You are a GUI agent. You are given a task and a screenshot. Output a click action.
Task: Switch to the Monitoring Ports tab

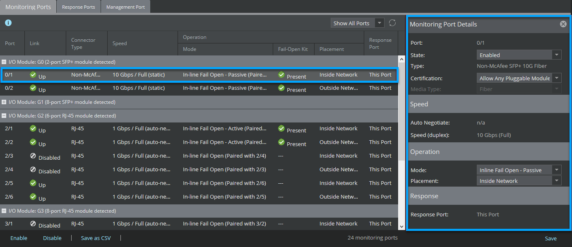click(28, 7)
